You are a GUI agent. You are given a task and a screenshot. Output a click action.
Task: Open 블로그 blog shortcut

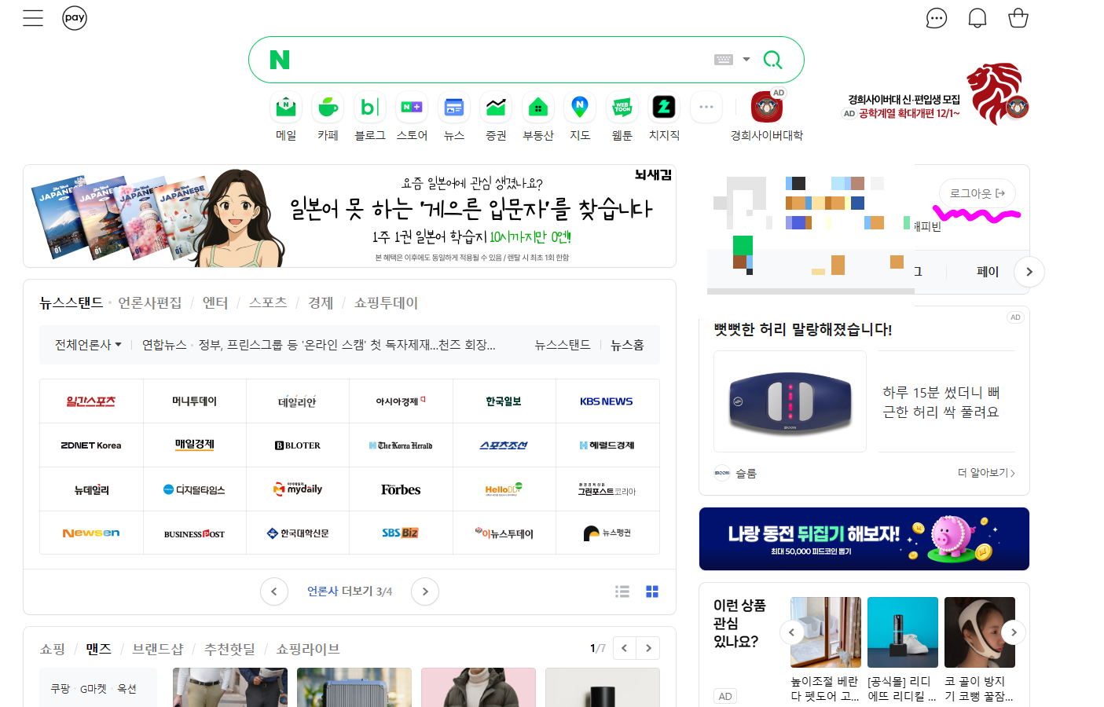pyautogui.click(x=370, y=117)
